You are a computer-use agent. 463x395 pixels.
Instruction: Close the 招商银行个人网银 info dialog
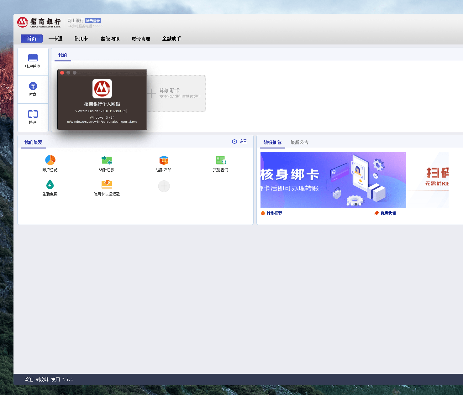pos(62,73)
